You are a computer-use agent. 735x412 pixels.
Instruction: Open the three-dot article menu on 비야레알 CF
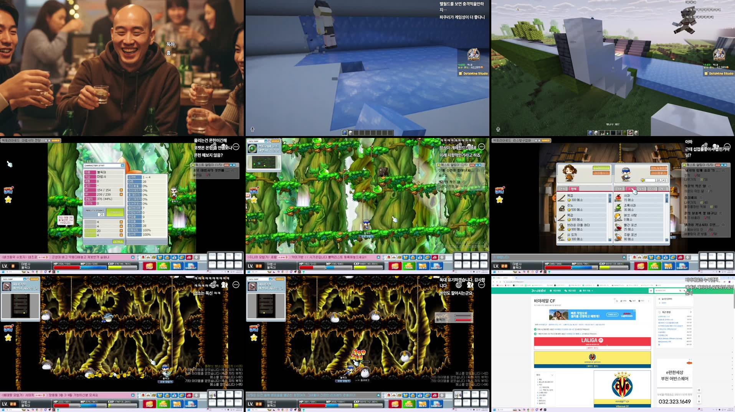click(x=649, y=301)
